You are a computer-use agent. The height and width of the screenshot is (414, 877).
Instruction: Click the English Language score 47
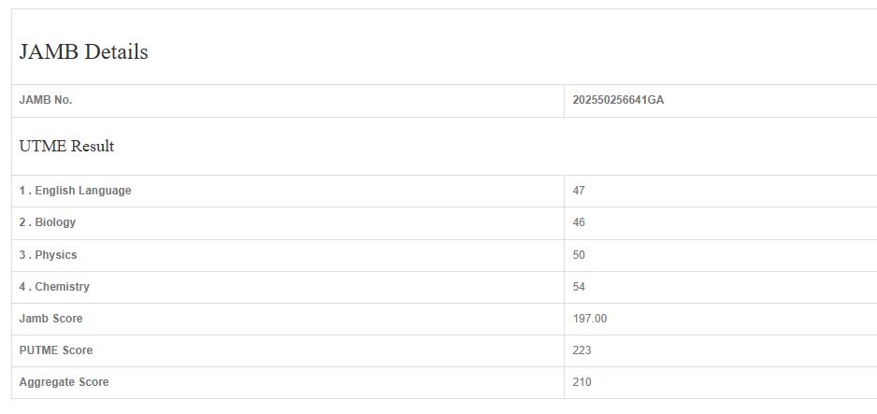point(579,191)
